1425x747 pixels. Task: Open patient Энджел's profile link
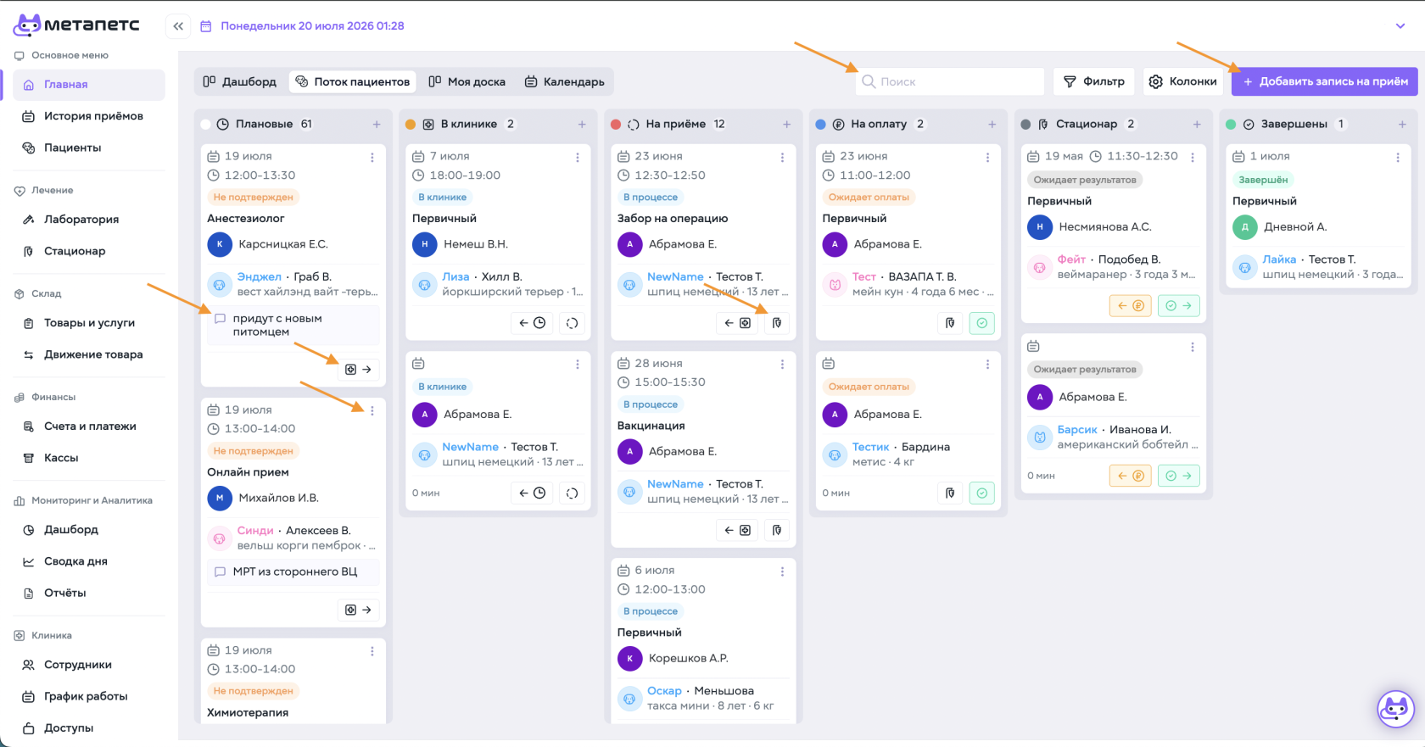[x=259, y=277]
